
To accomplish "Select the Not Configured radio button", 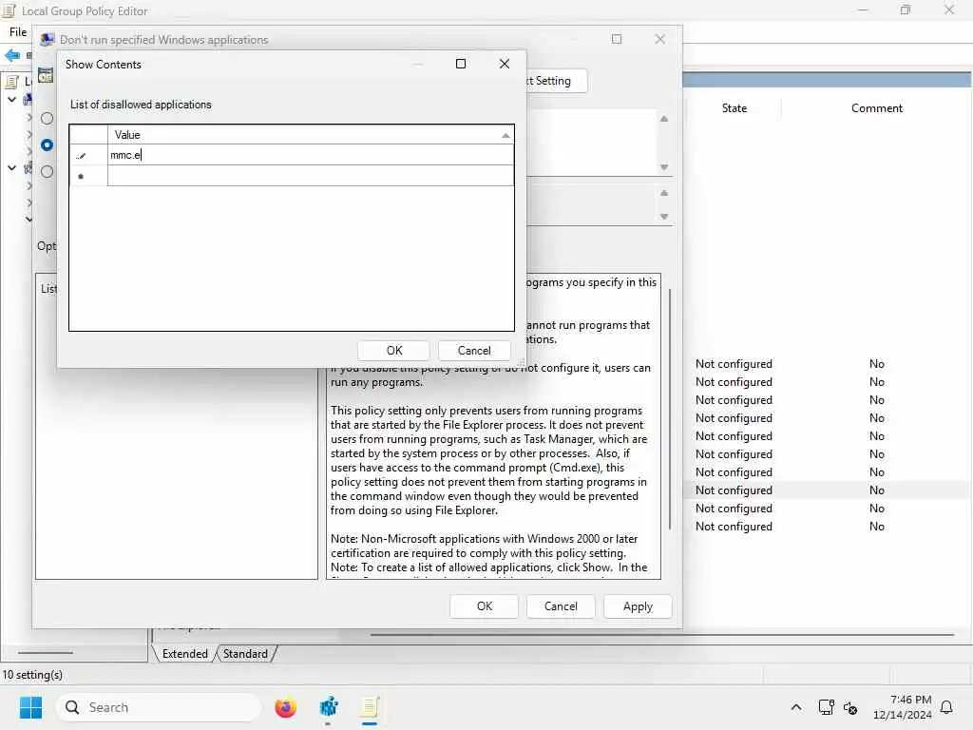I will click(x=48, y=118).
